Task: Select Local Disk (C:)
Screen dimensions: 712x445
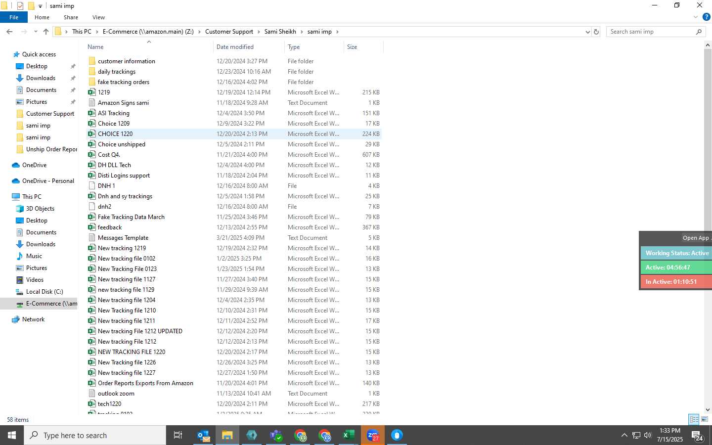Action: (44, 292)
